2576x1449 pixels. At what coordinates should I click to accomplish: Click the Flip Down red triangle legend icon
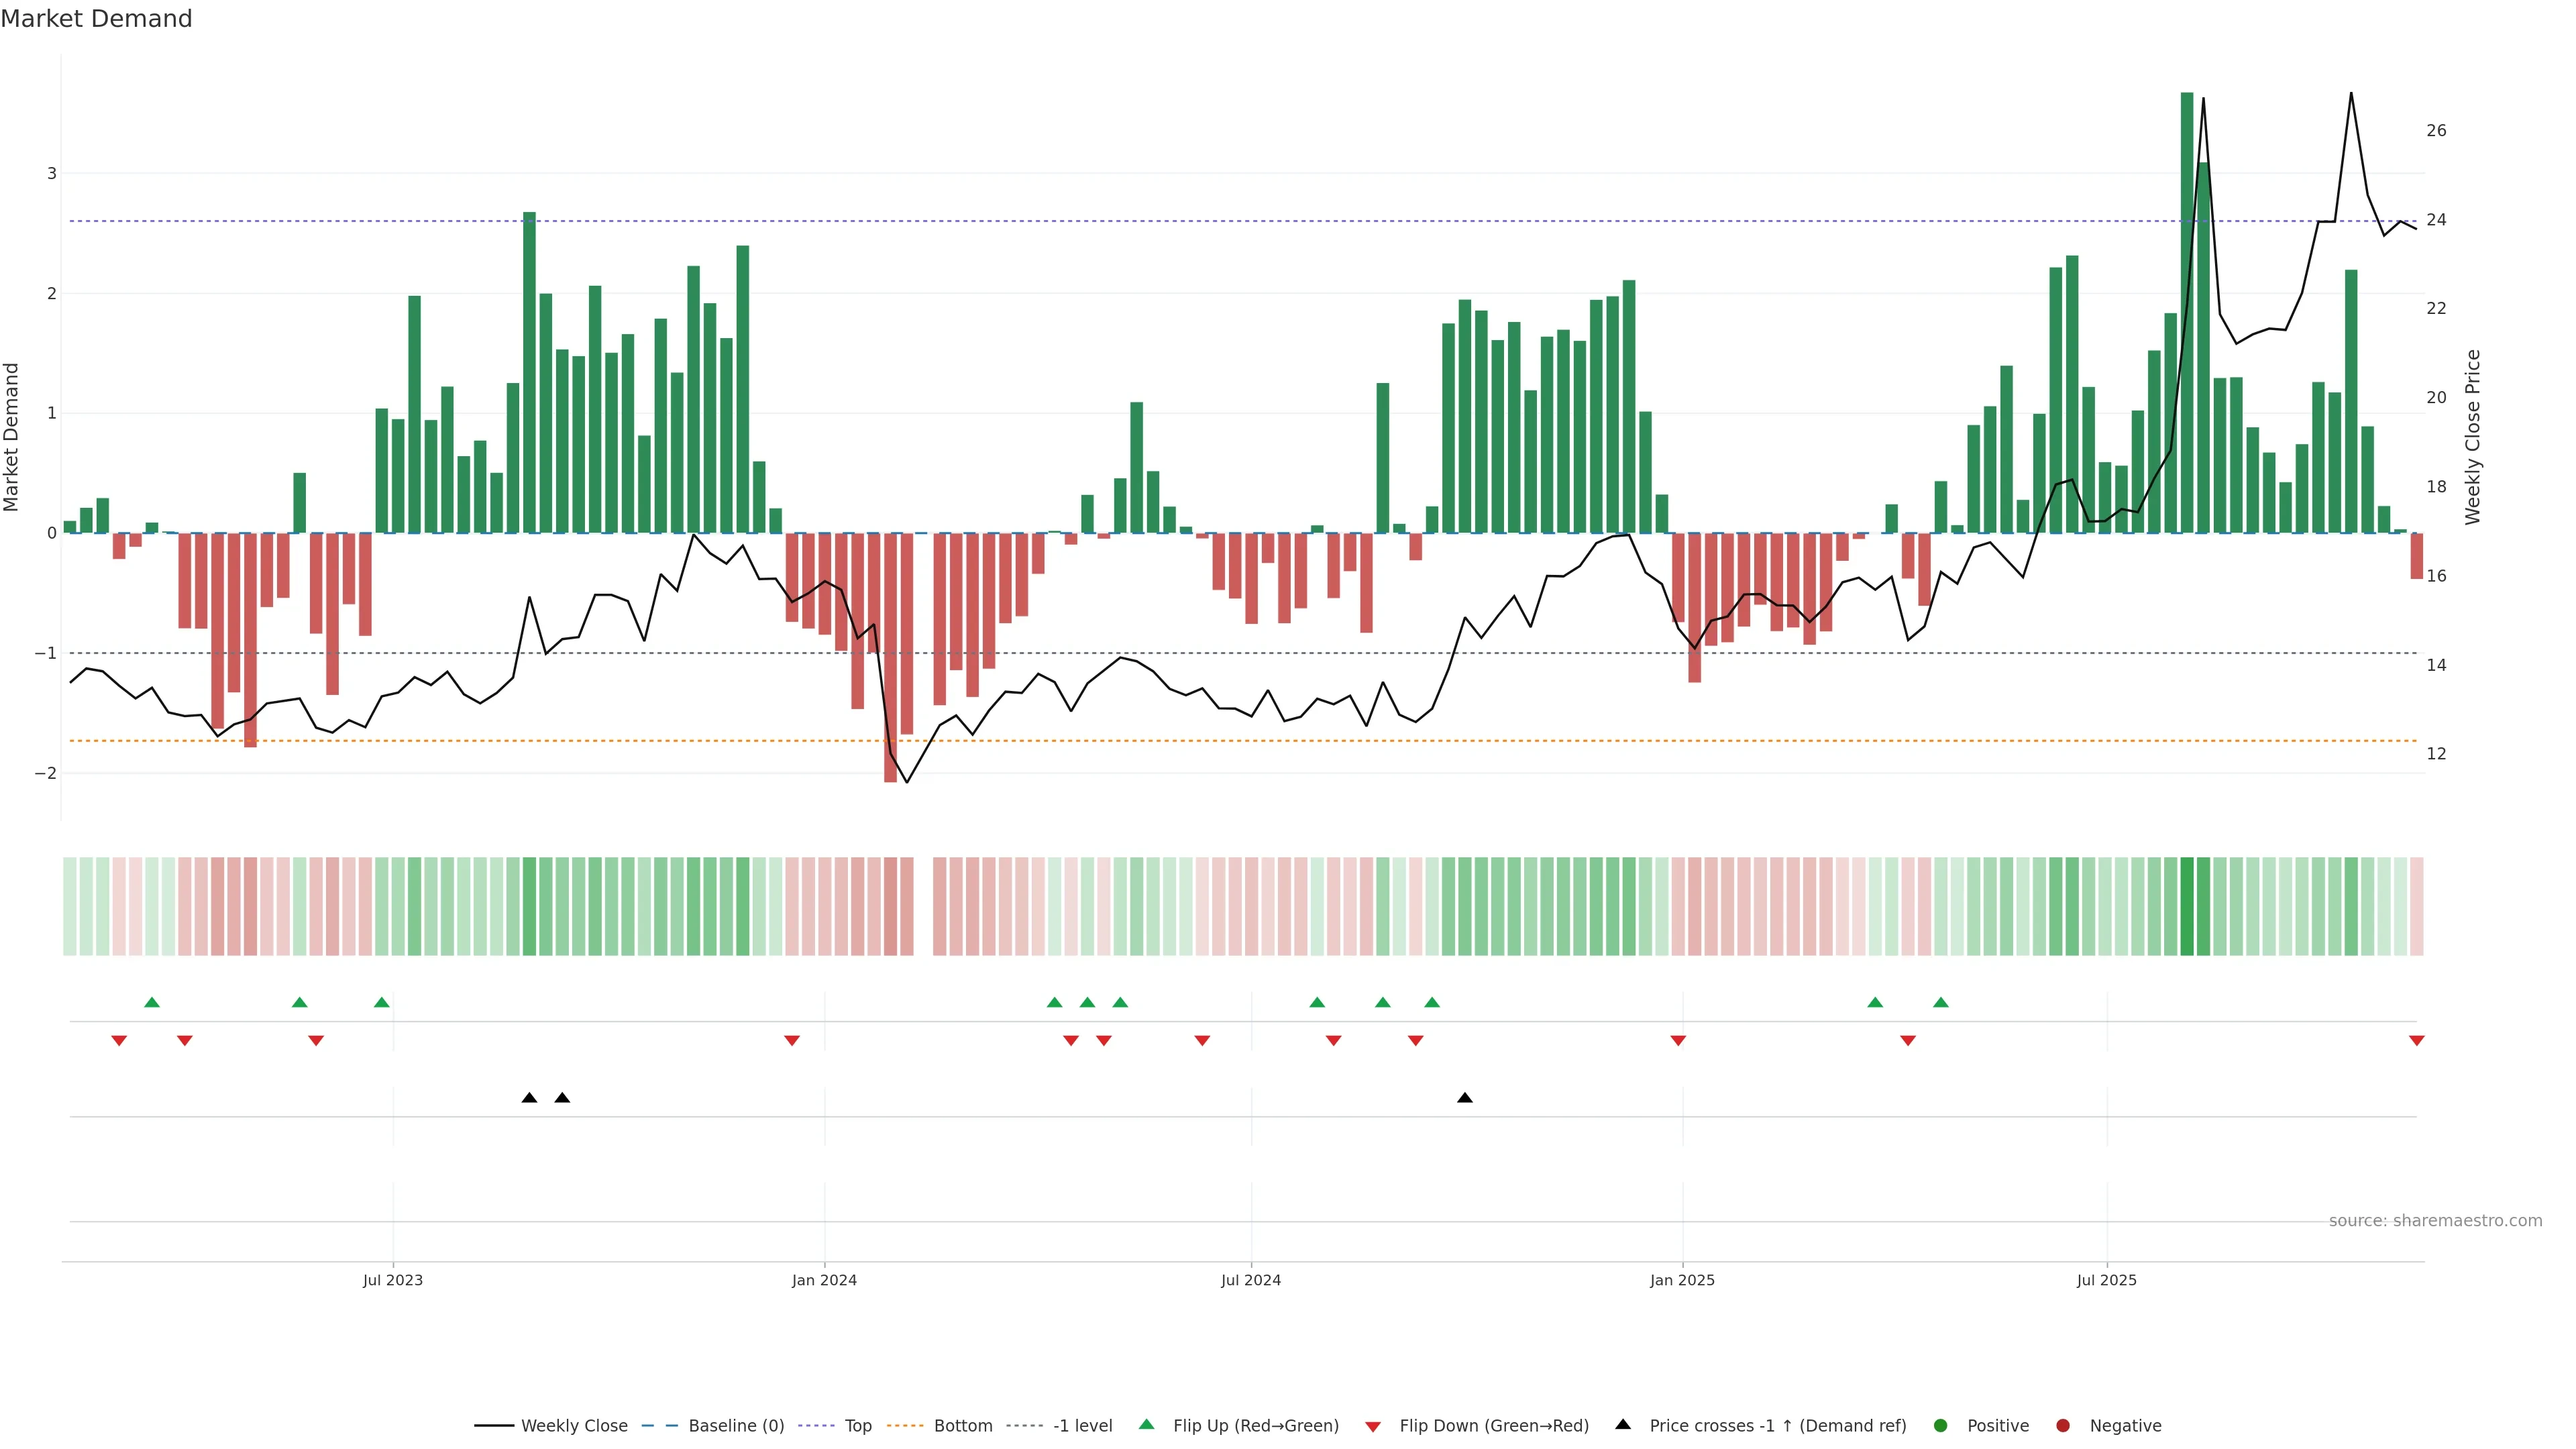point(1372,1426)
